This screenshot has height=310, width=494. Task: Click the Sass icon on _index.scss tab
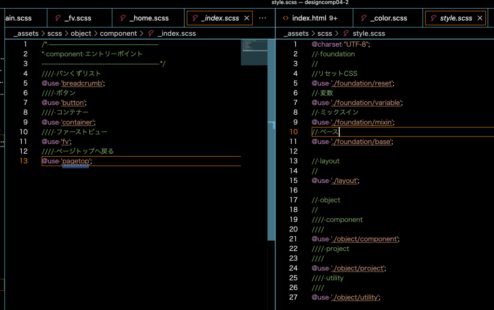pyautogui.click(x=195, y=18)
